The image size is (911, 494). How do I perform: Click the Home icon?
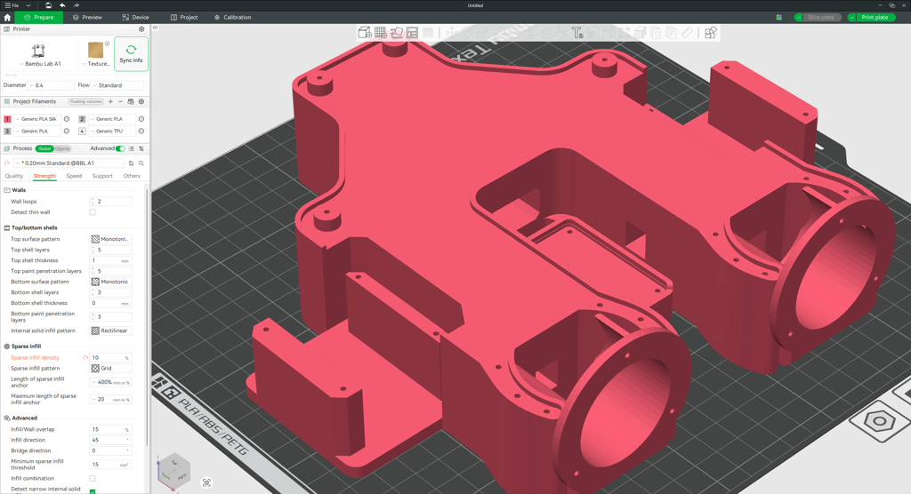7,18
